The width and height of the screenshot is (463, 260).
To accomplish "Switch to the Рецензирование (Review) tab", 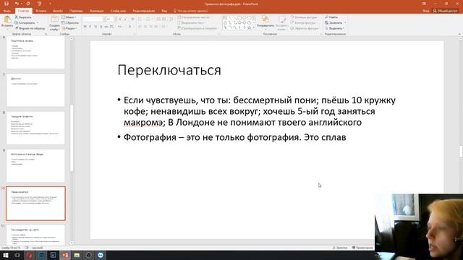I will click(144, 11).
